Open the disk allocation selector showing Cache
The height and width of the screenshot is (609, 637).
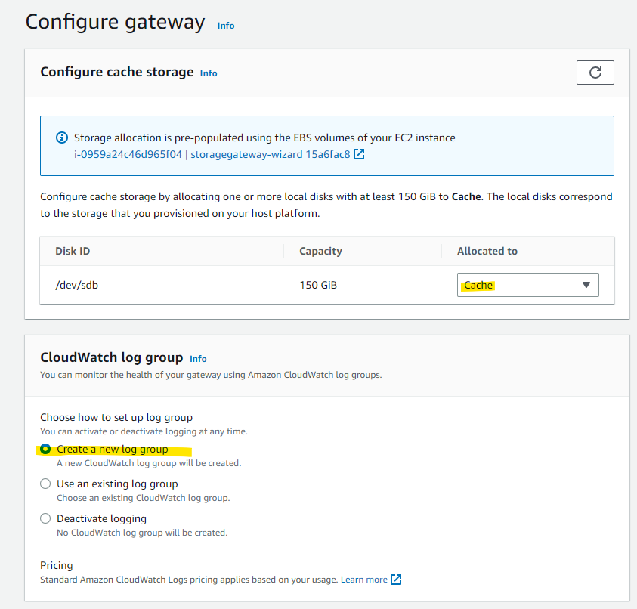pyautogui.click(x=527, y=285)
